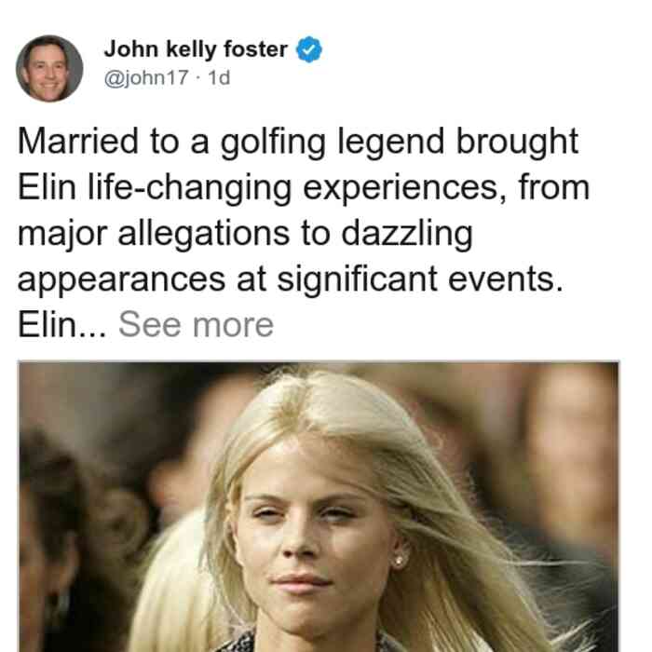Select the line starting "Married to a golfing"
652x652 pixels.
(x=298, y=143)
